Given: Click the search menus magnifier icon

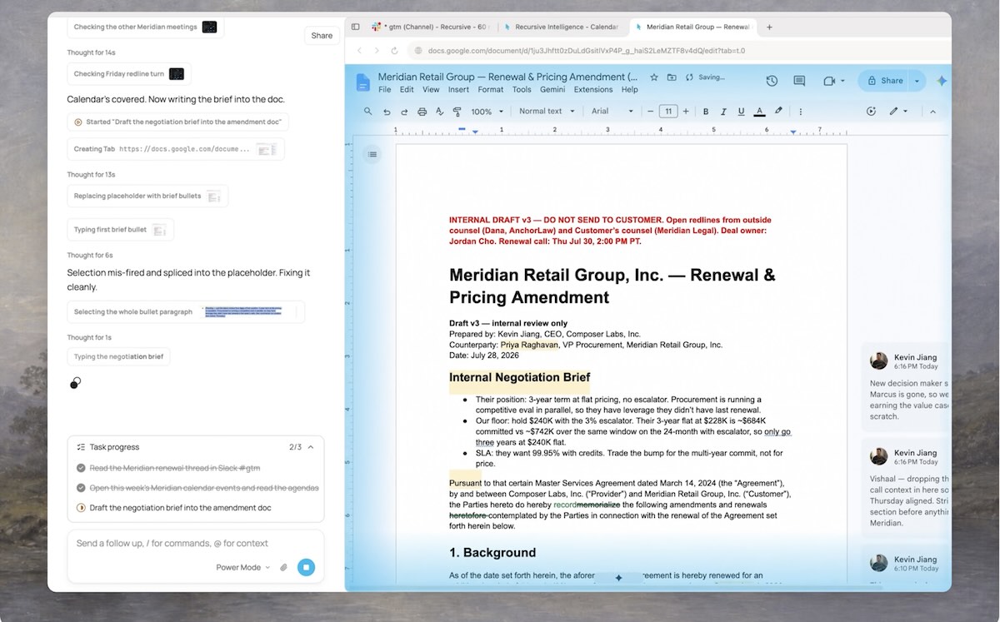Looking at the screenshot, I should point(368,111).
